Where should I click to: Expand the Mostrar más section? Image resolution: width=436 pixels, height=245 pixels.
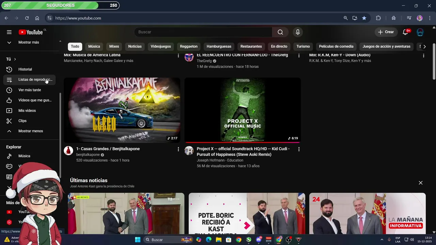click(x=29, y=43)
